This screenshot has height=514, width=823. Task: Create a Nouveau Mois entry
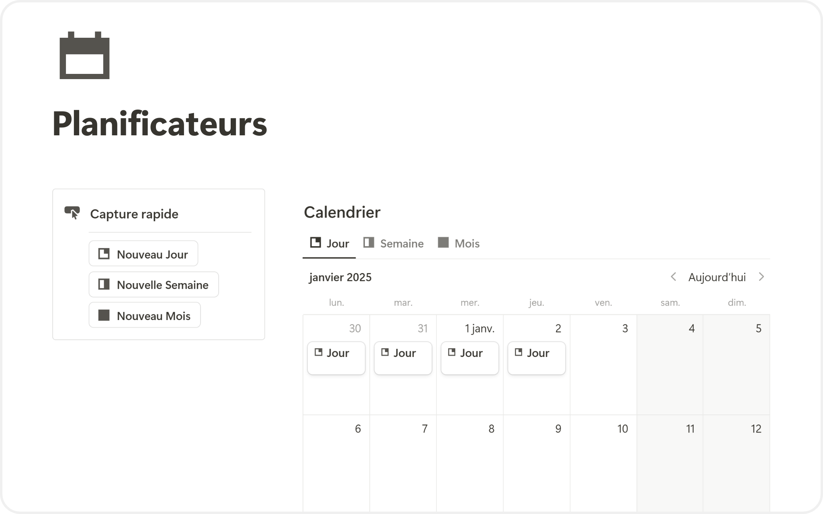tap(145, 315)
